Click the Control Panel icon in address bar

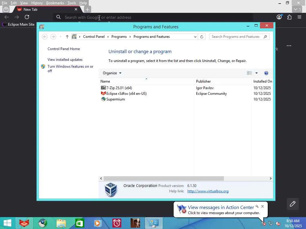(74, 37)
